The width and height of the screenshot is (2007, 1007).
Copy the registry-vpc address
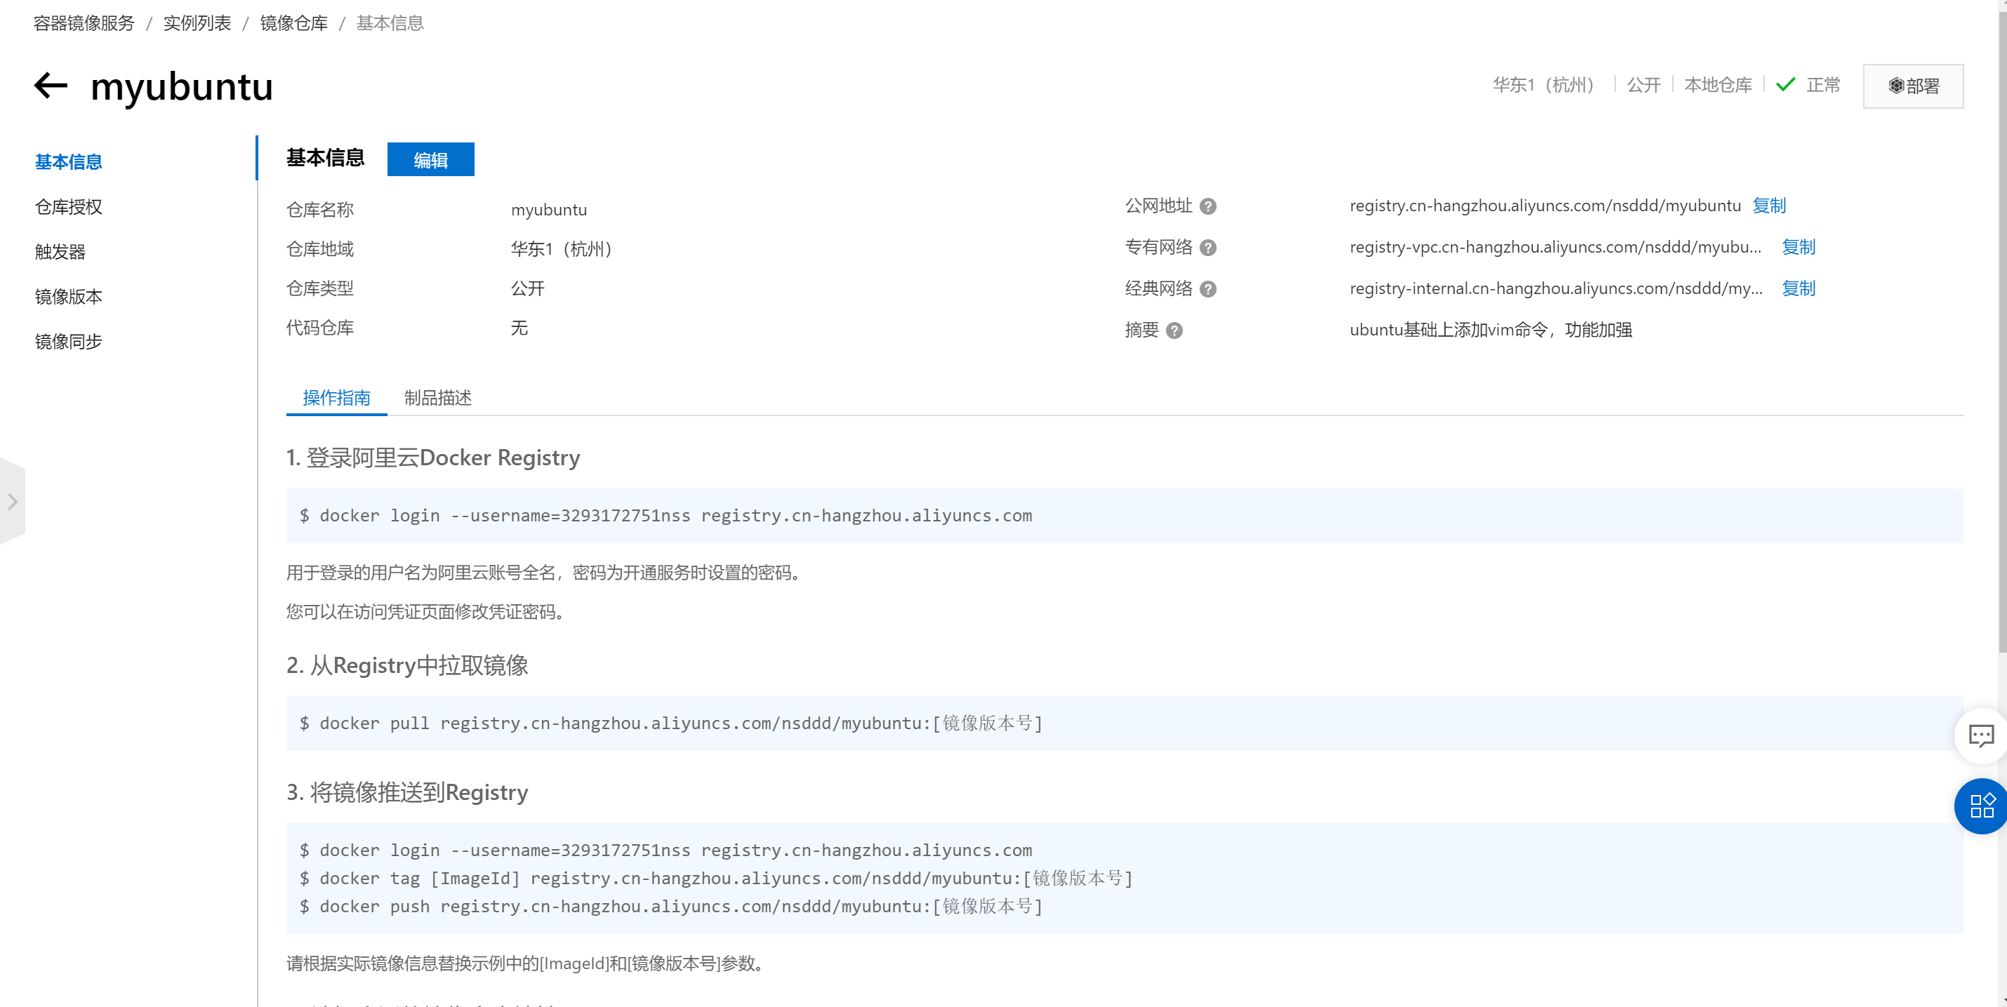(x=1799, y=247)
